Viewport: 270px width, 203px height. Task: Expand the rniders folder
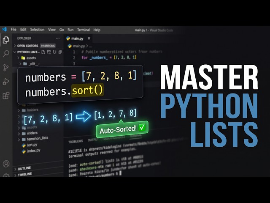click(x=28, y=133)
